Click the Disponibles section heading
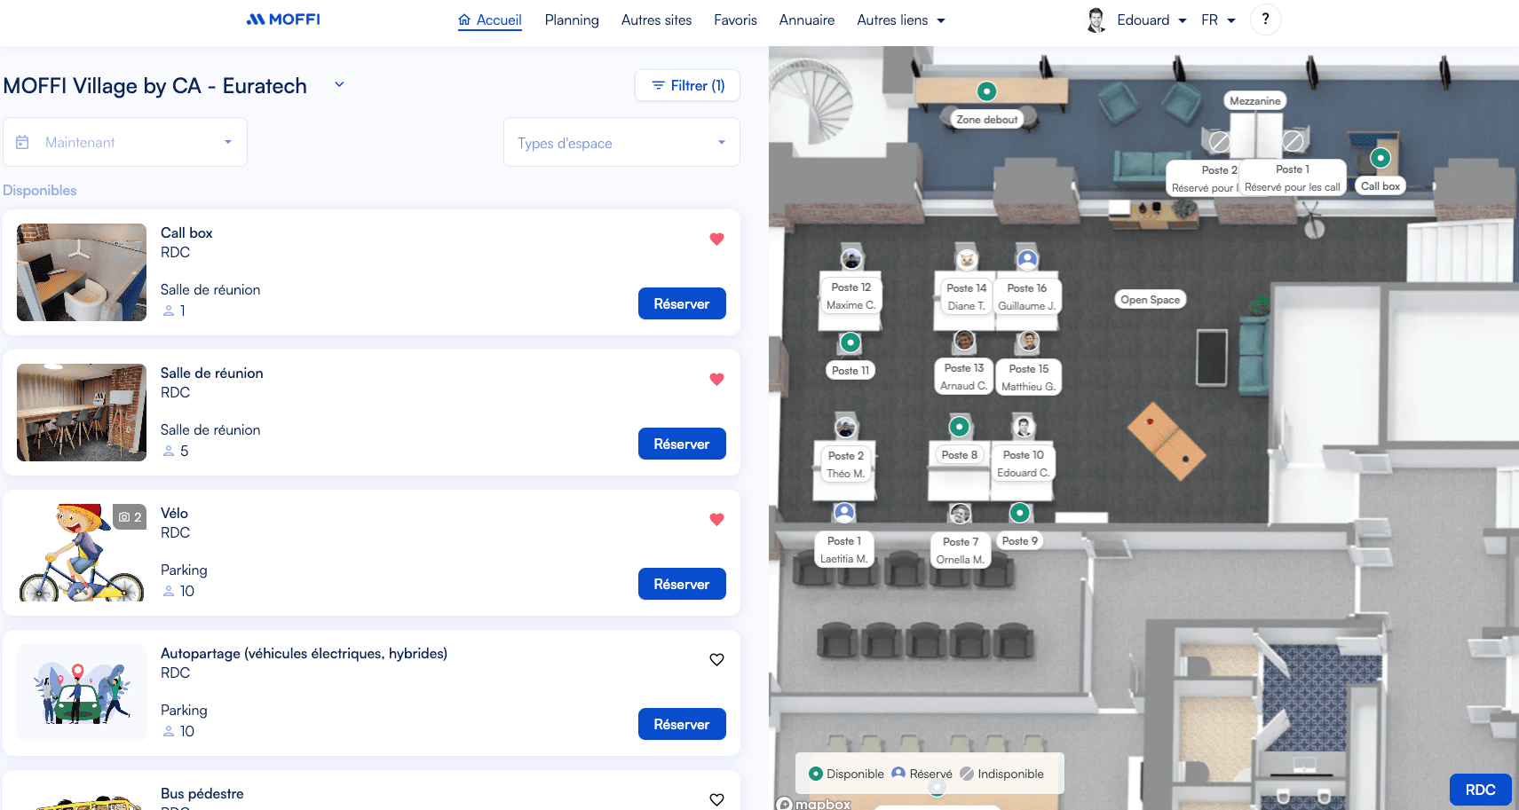Screen dimensions: 1519x810 click(40, 190)
